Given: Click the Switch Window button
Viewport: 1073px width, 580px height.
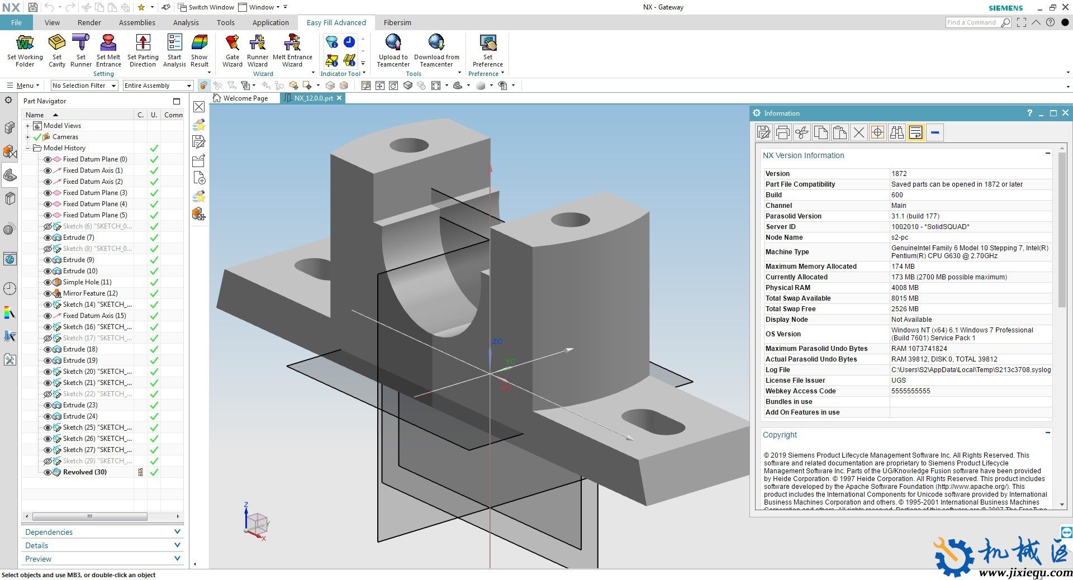Looking at the screenshot, I should point(206,7).
